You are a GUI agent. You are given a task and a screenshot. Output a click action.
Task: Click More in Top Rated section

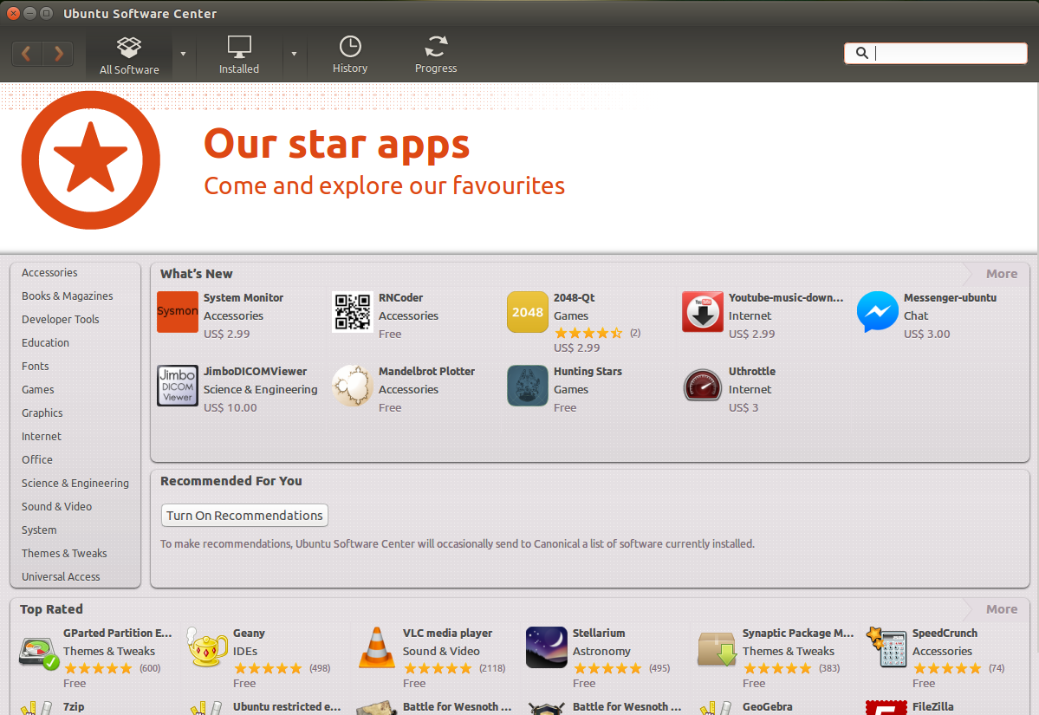[1001, 609]
